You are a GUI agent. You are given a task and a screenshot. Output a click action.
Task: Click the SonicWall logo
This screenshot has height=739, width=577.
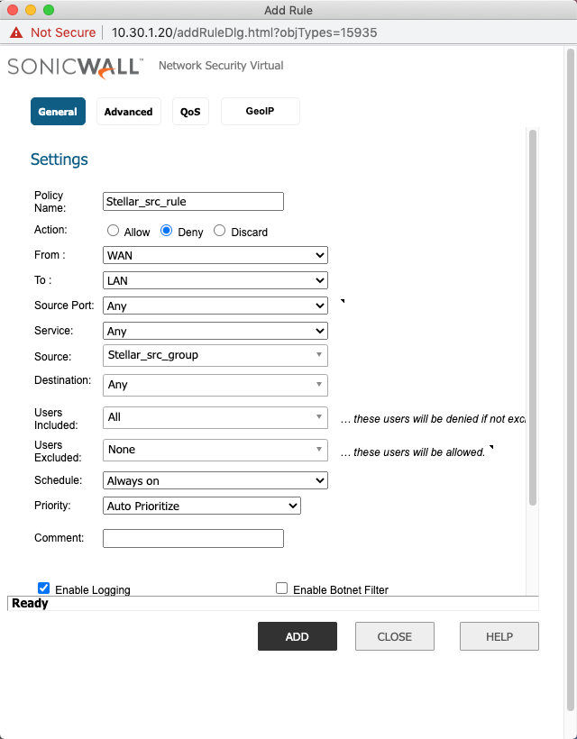(x=75, y=66)
